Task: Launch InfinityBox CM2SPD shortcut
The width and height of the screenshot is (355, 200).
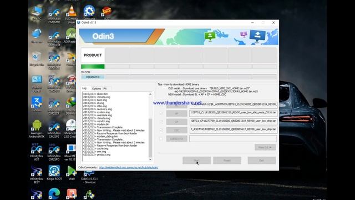Action: [x=54, y=152]
